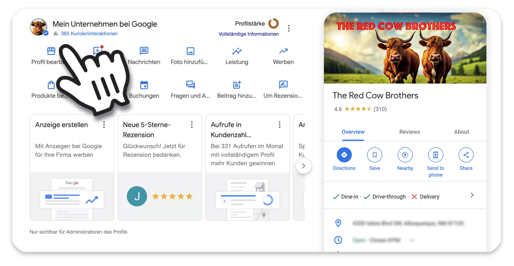
Task: Click The Red Cow Brothers business name
Action: [x=375, y=96]
